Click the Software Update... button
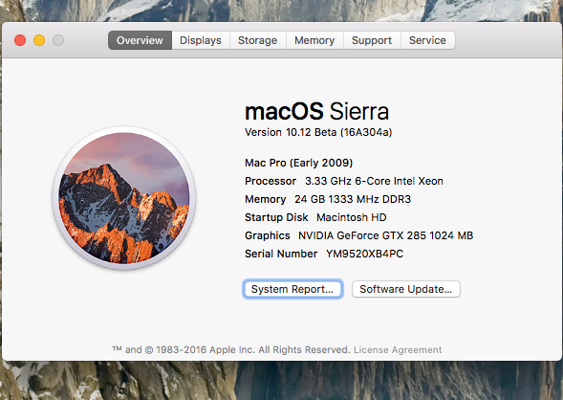This screenshot has height=400, width=563. click(405, 289)
